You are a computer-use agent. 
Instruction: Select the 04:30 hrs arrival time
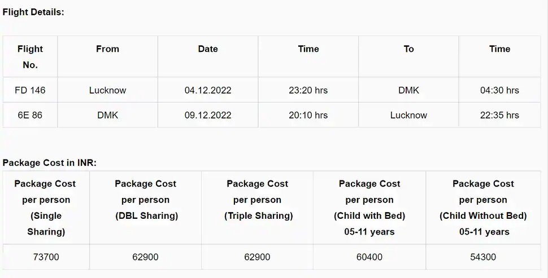[499, 90]
